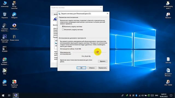Image resolution: width=175 pixels, height=98 pixels.
Task: Open the Новая папка folder
Action: point(14,38)
